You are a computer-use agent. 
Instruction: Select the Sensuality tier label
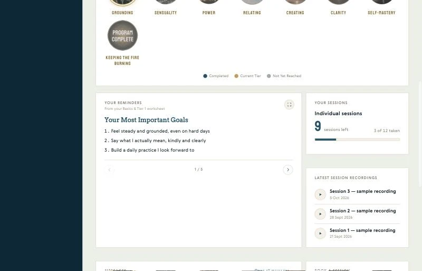[x=166, y=13]
